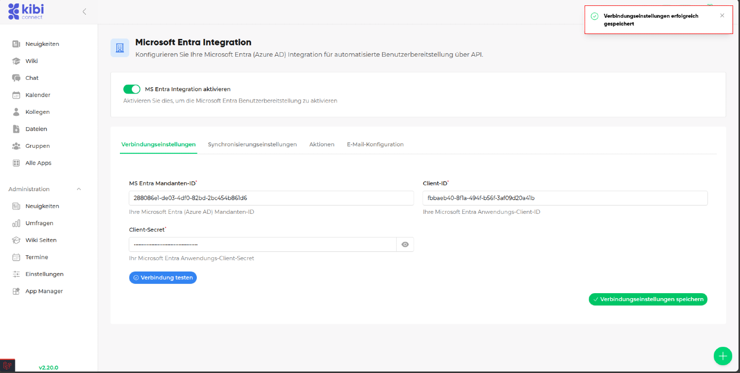Click the hint 'Ihre Microsoft Entra Anwendungs-Client-ID'
The width and height of the screenshot is (740, 373).
(482, 212)
